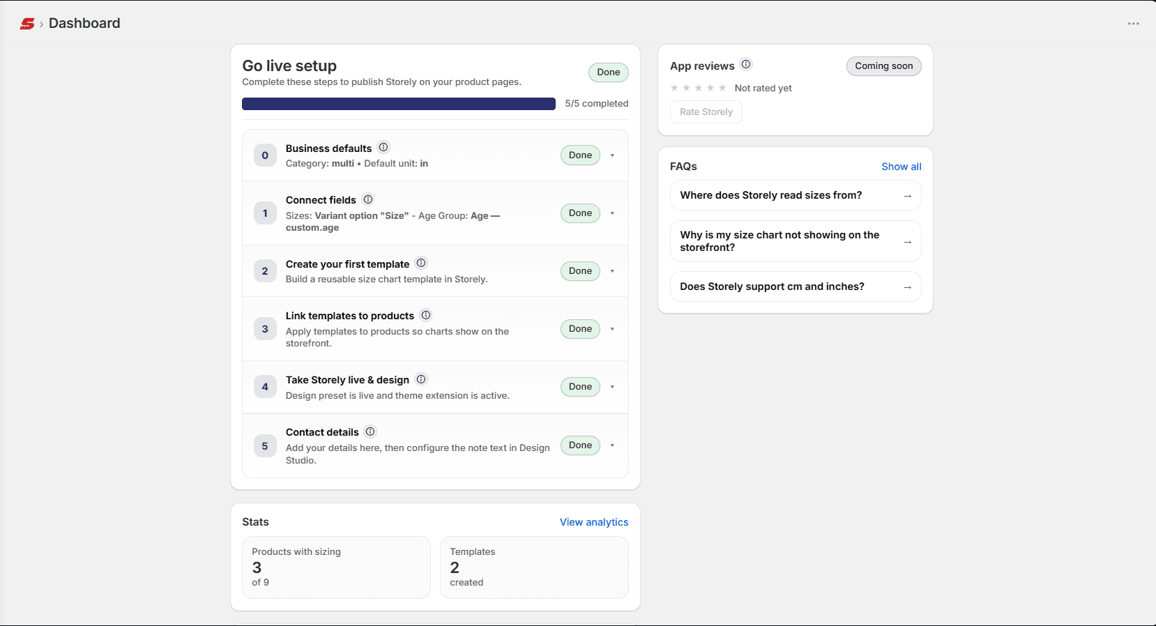
Task: Click Done badge in Go live setup header
Action: [609, 72]
